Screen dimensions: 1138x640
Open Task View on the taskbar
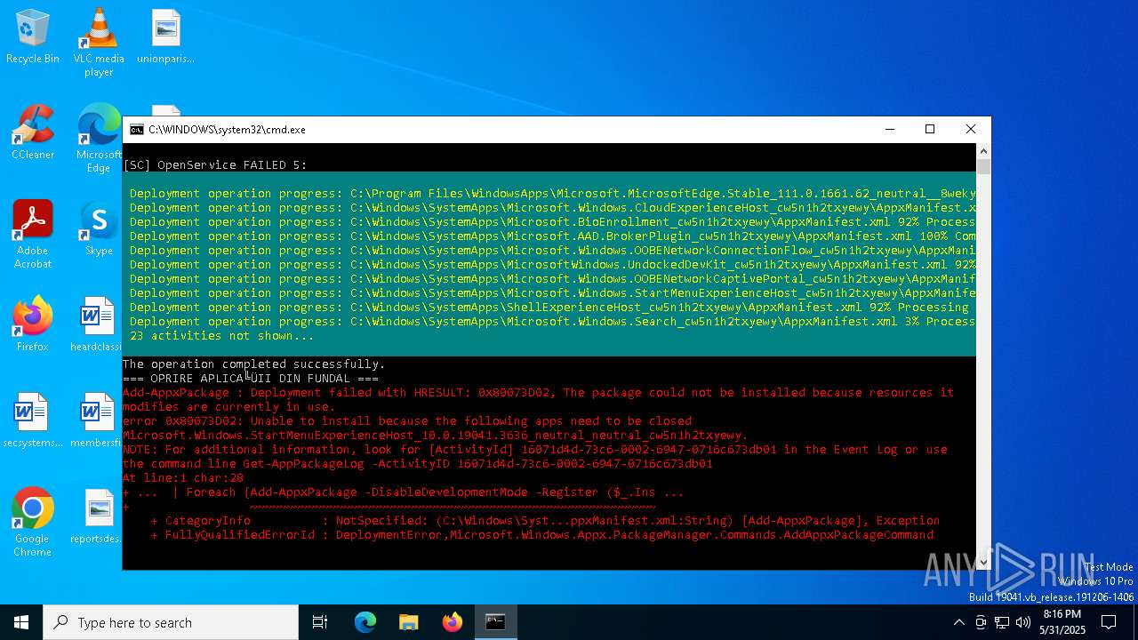coord(320,622)
